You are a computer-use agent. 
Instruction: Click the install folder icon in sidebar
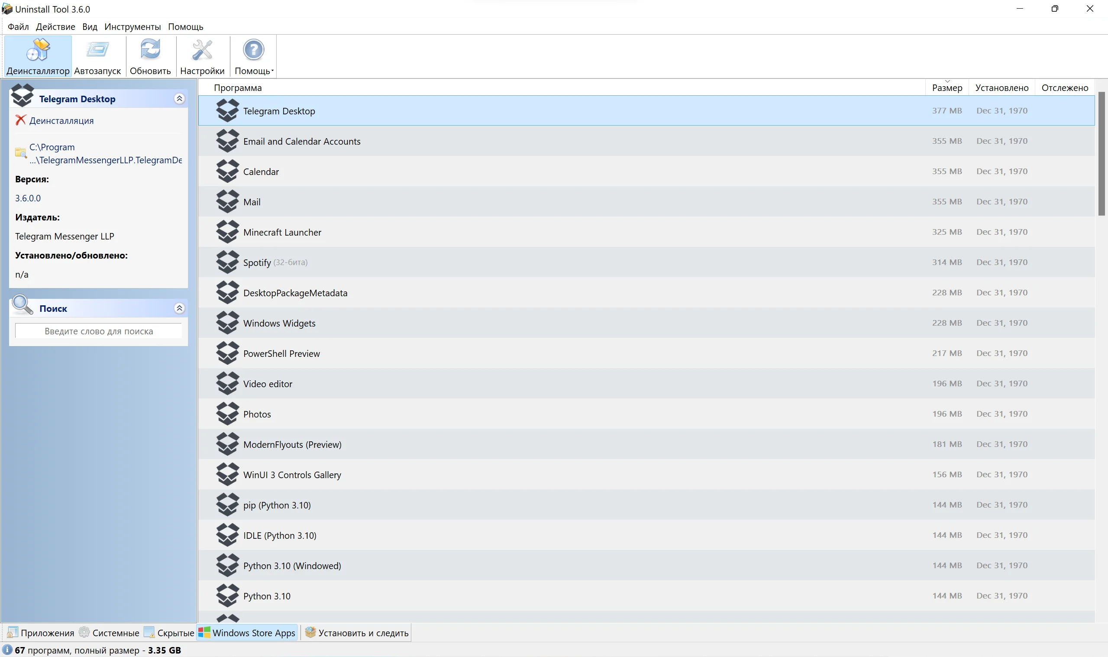pos(21,153)
